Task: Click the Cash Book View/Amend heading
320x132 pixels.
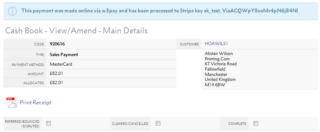Action: pyautogui.click(x=76, y=31)
